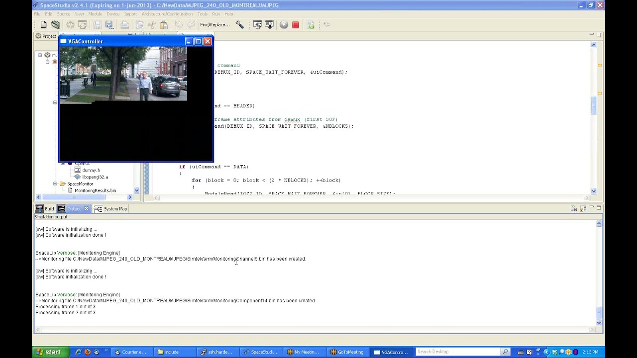Close the Output tab with its X

click(x=86, y=209)
